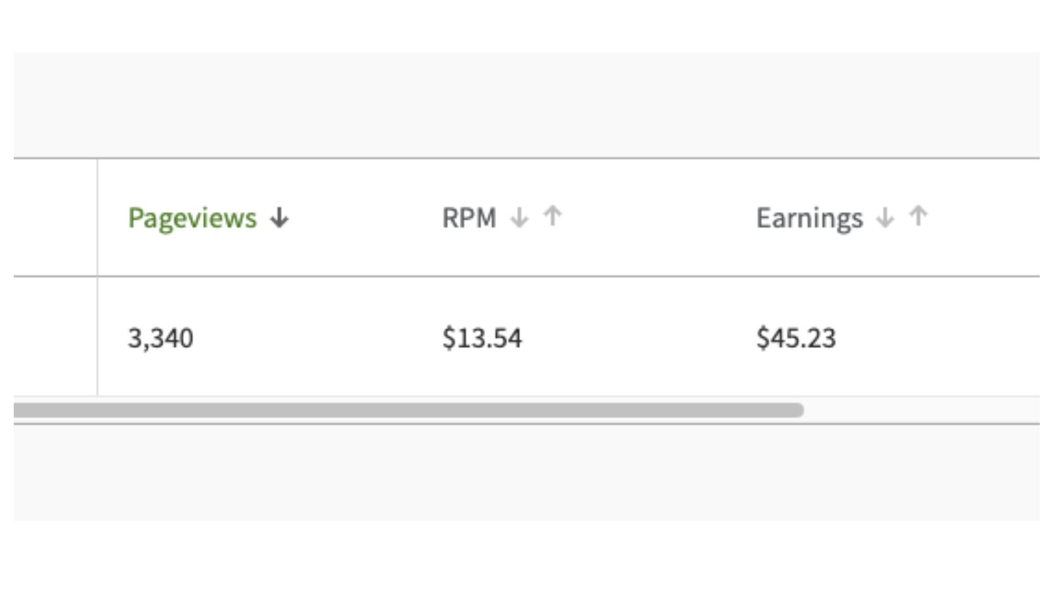This screenshot has width=1051, height=591.
Task: Click scrollbar track right of the thumb
Action: (920, 410)
